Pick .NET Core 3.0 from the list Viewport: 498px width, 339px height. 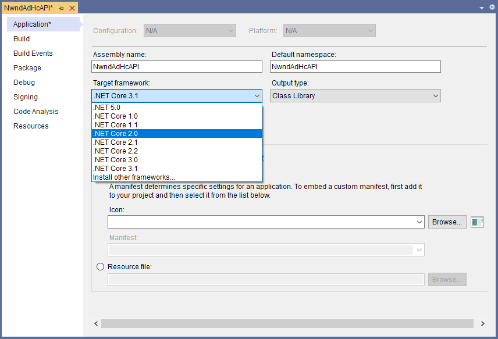[177, 160]
